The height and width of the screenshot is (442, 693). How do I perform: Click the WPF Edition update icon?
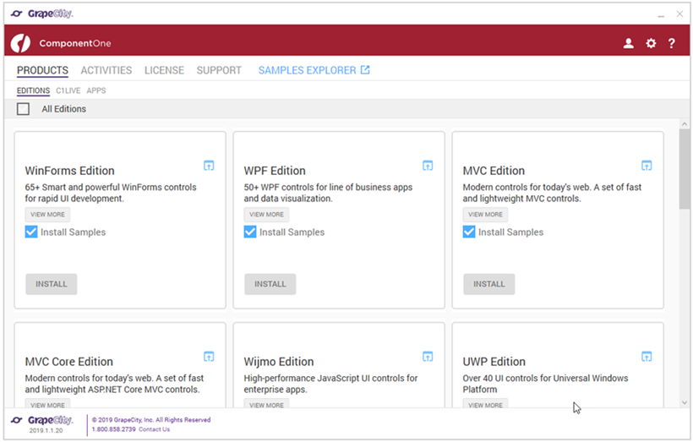(x=428, y=166)
